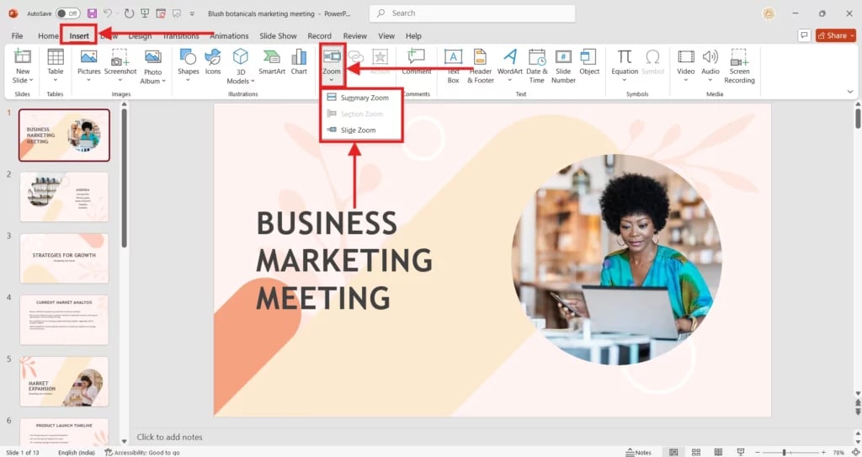Screen dimensions: 862x457
Task: Select the Strategies for Growth slide thumbnail
Action: coord(64,258)
